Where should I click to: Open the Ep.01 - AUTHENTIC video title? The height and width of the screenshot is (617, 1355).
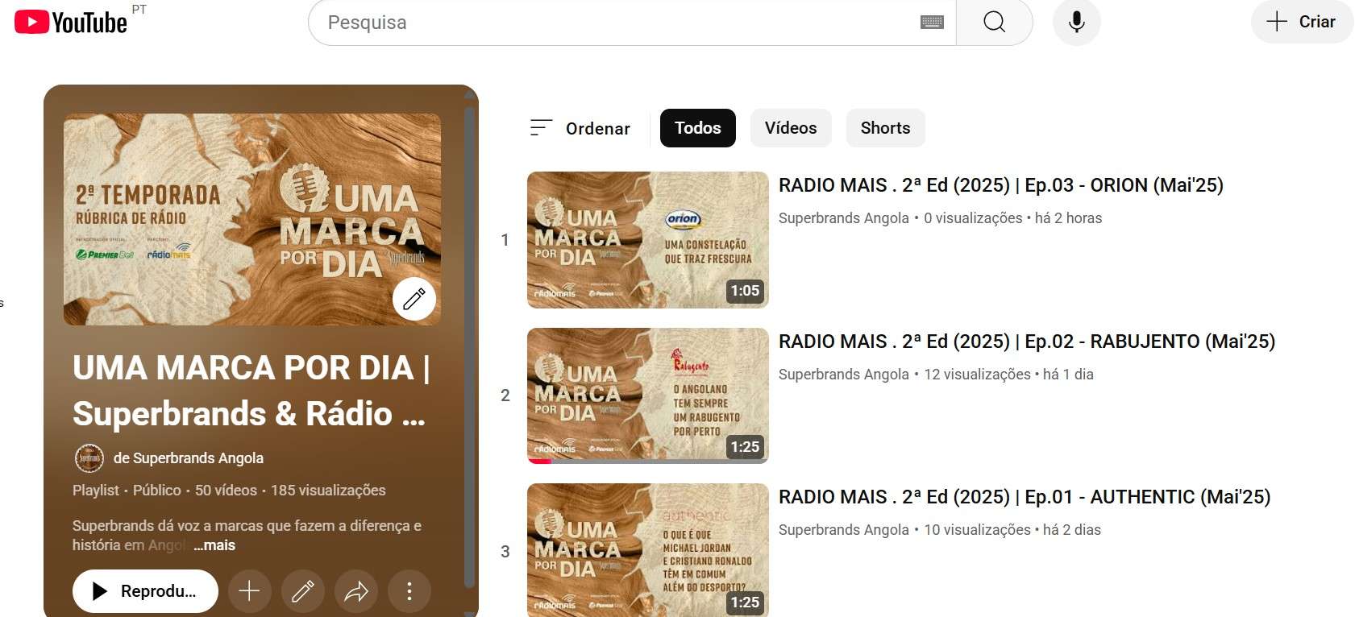(x=1025, y=497)
